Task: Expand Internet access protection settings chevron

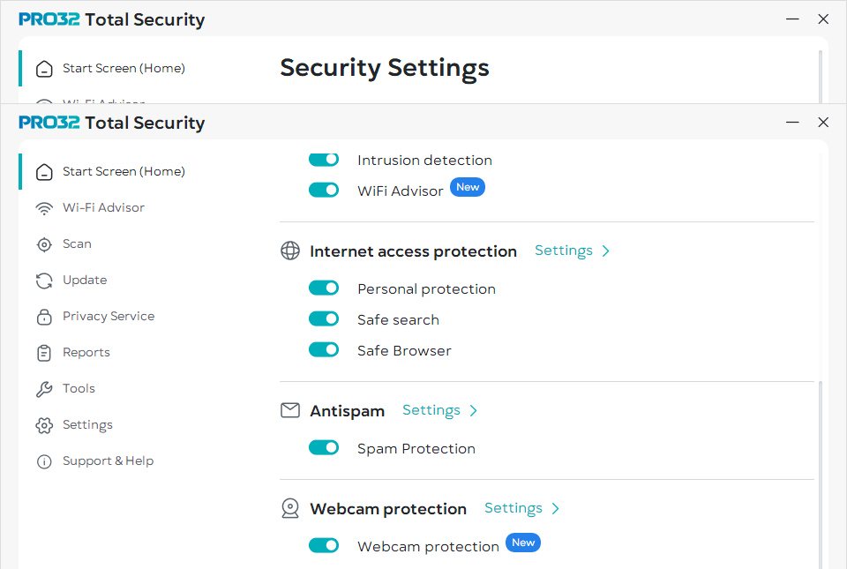Action: [605, 251]
